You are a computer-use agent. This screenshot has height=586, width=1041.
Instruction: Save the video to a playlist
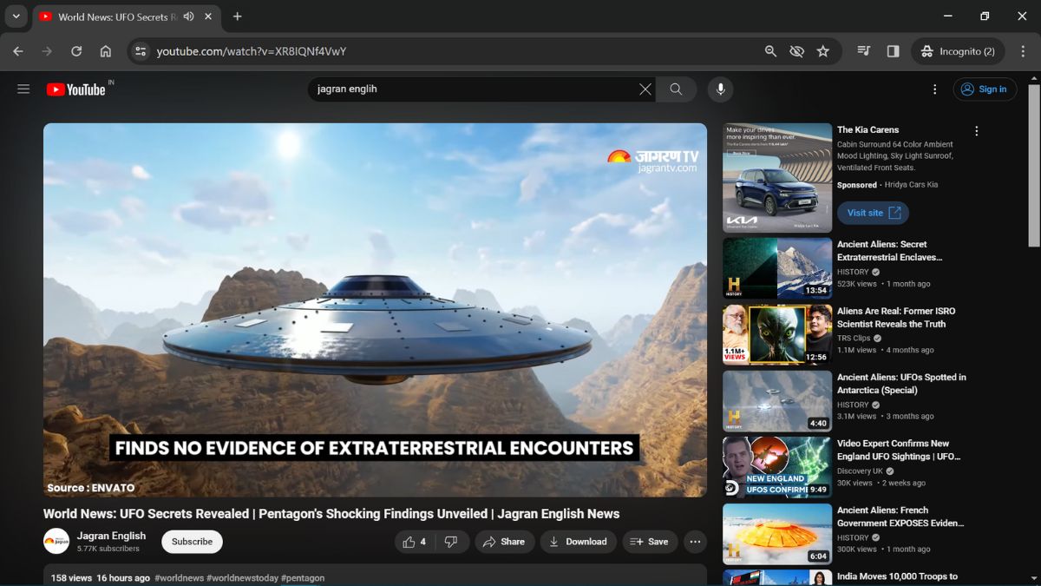650,542
